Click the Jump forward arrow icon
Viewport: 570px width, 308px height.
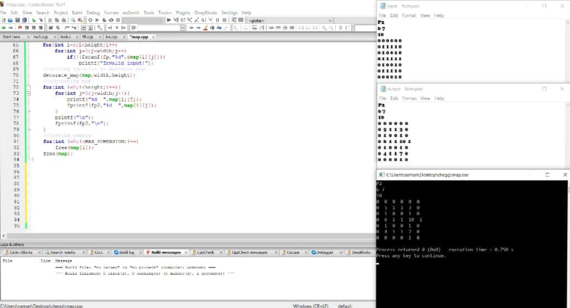coord(10,28)
